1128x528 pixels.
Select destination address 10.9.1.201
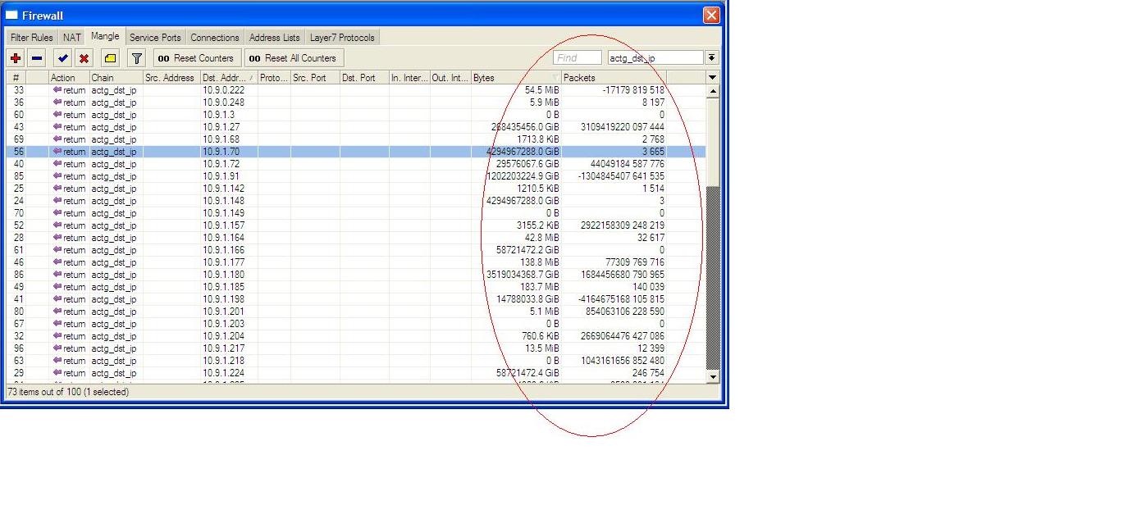pyautogui.click(x=223, y=312)
